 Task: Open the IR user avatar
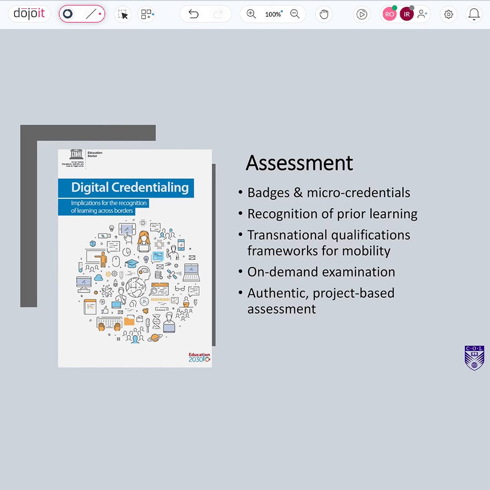407,14
